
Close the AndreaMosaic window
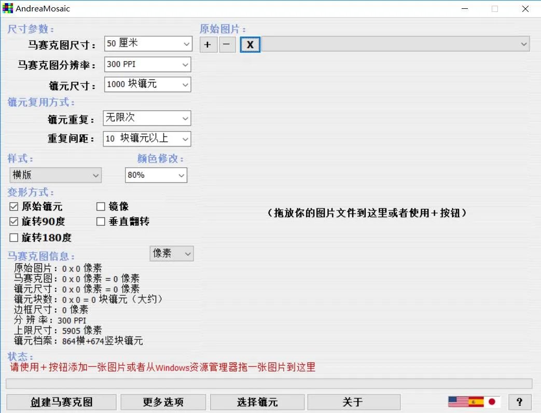tap(525, 9)
